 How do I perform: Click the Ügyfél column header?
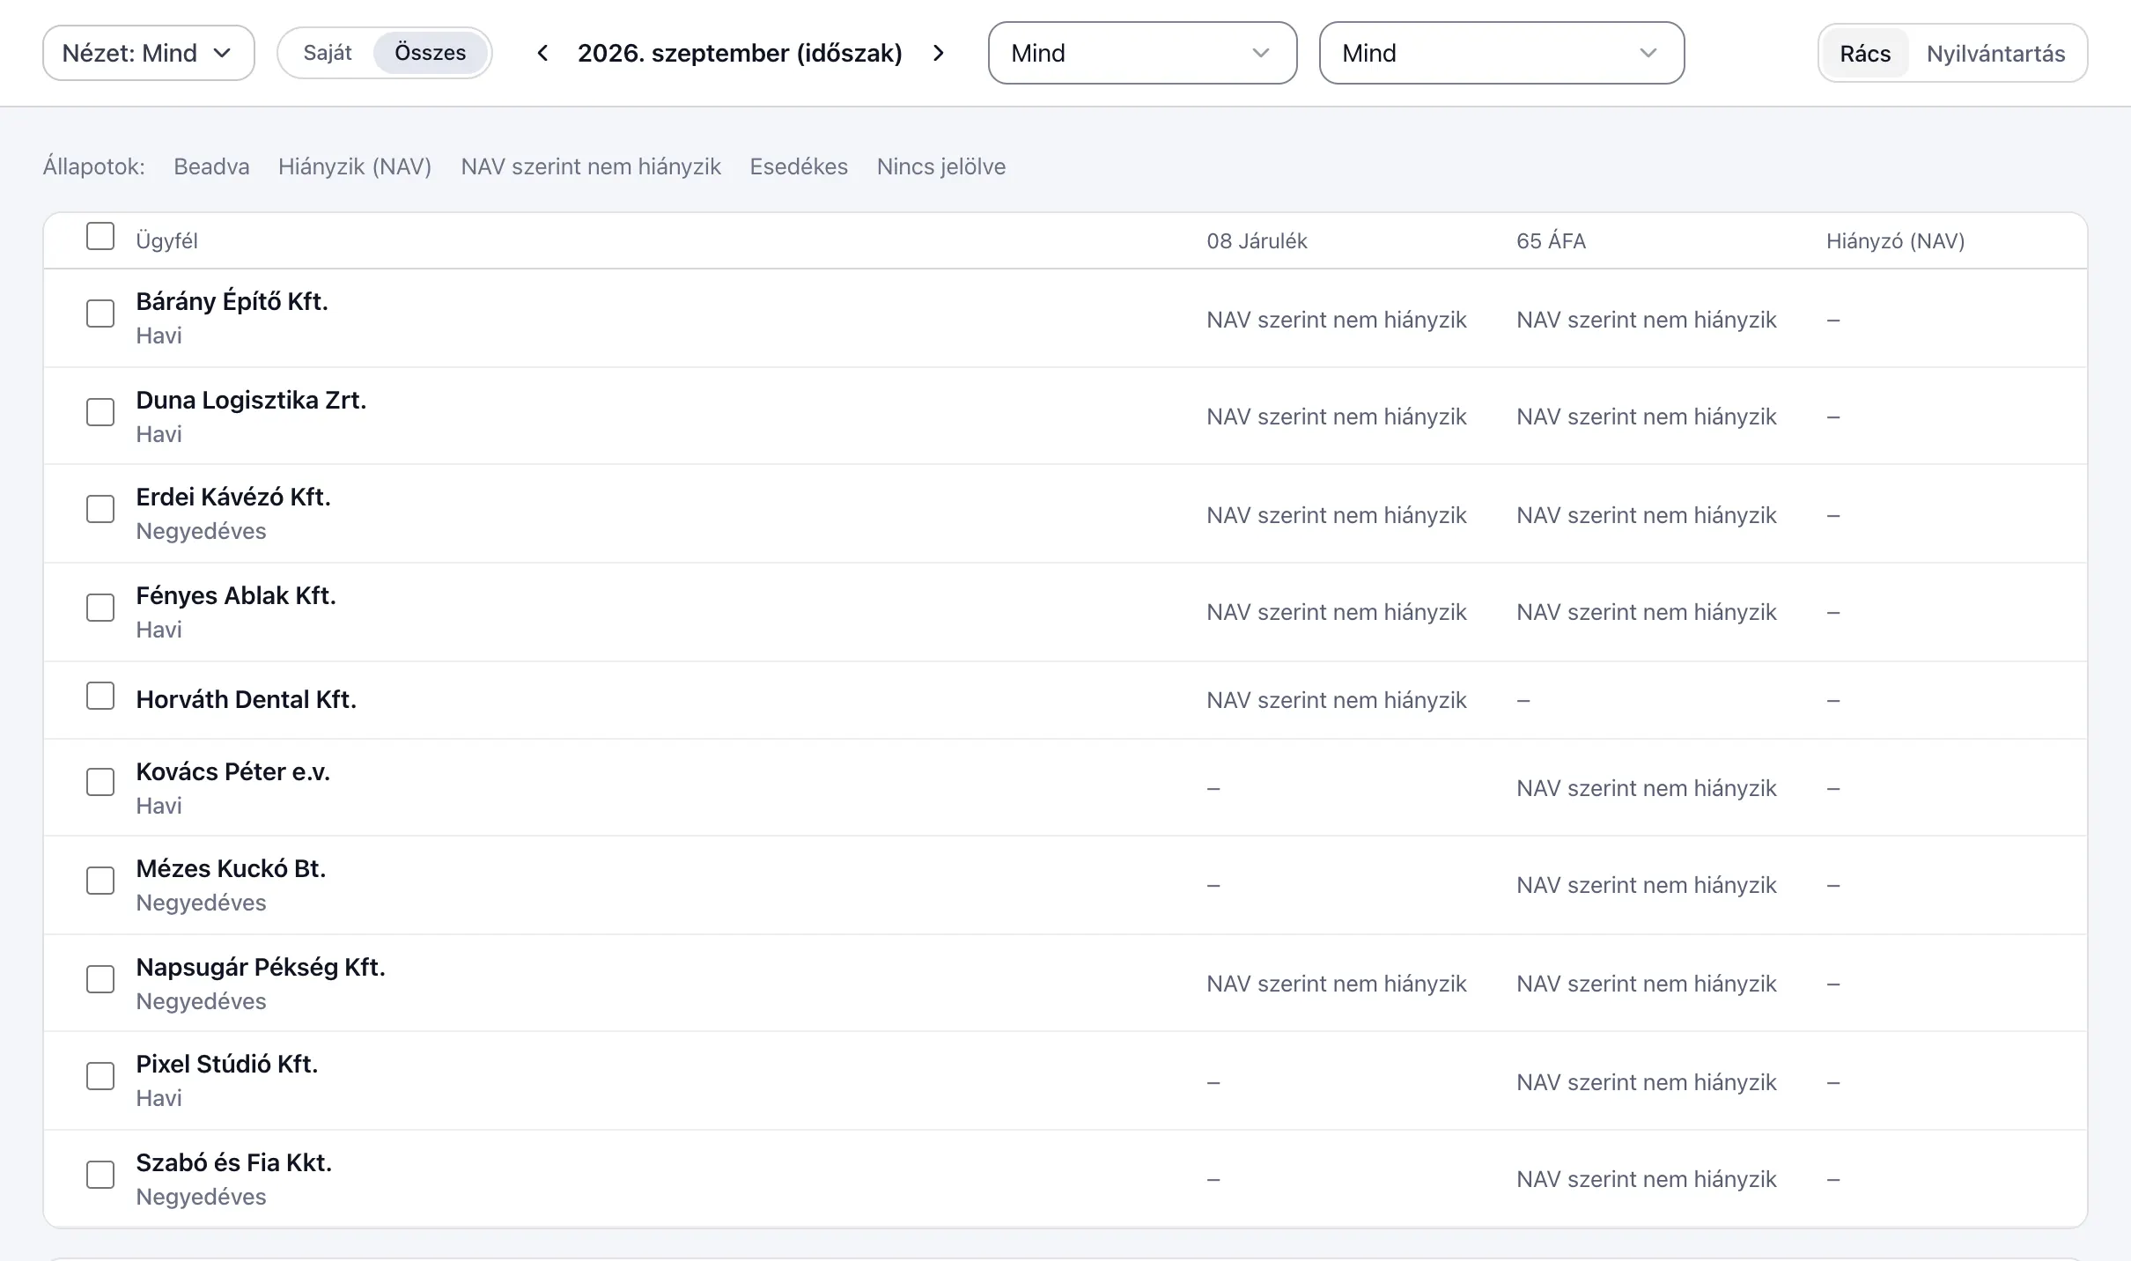click(x=166, y=241)
